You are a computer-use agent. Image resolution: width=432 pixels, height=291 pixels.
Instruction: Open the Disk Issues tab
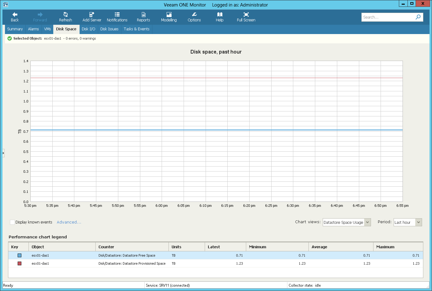pyautogui.click(x=109, y=29)
